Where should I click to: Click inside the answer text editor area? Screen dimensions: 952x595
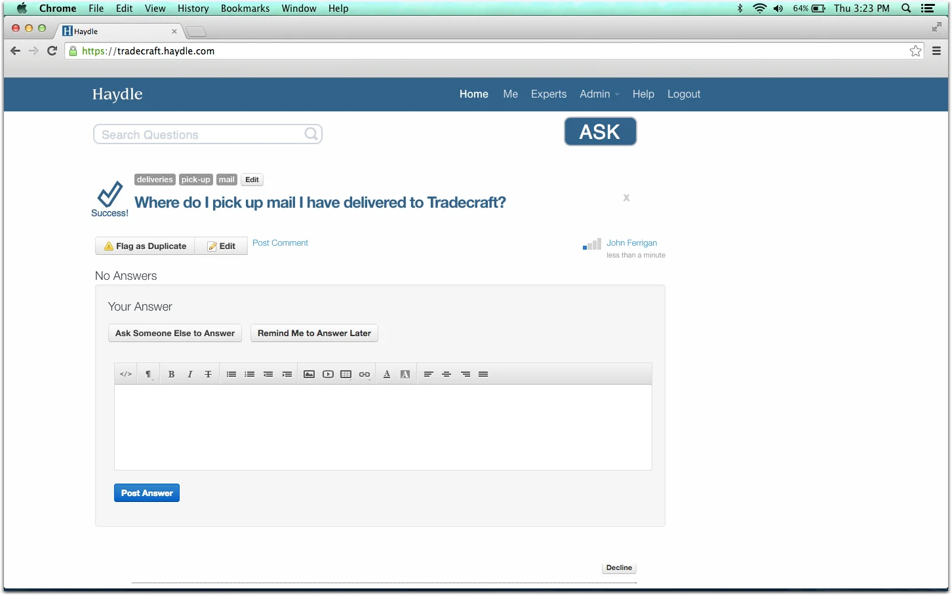point(383,427)
